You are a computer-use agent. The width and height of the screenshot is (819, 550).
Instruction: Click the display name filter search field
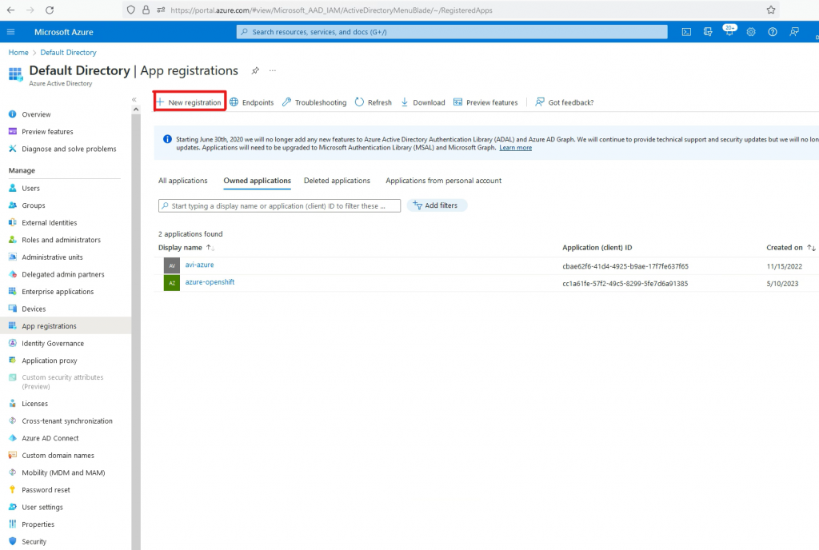tap(279, 205)
